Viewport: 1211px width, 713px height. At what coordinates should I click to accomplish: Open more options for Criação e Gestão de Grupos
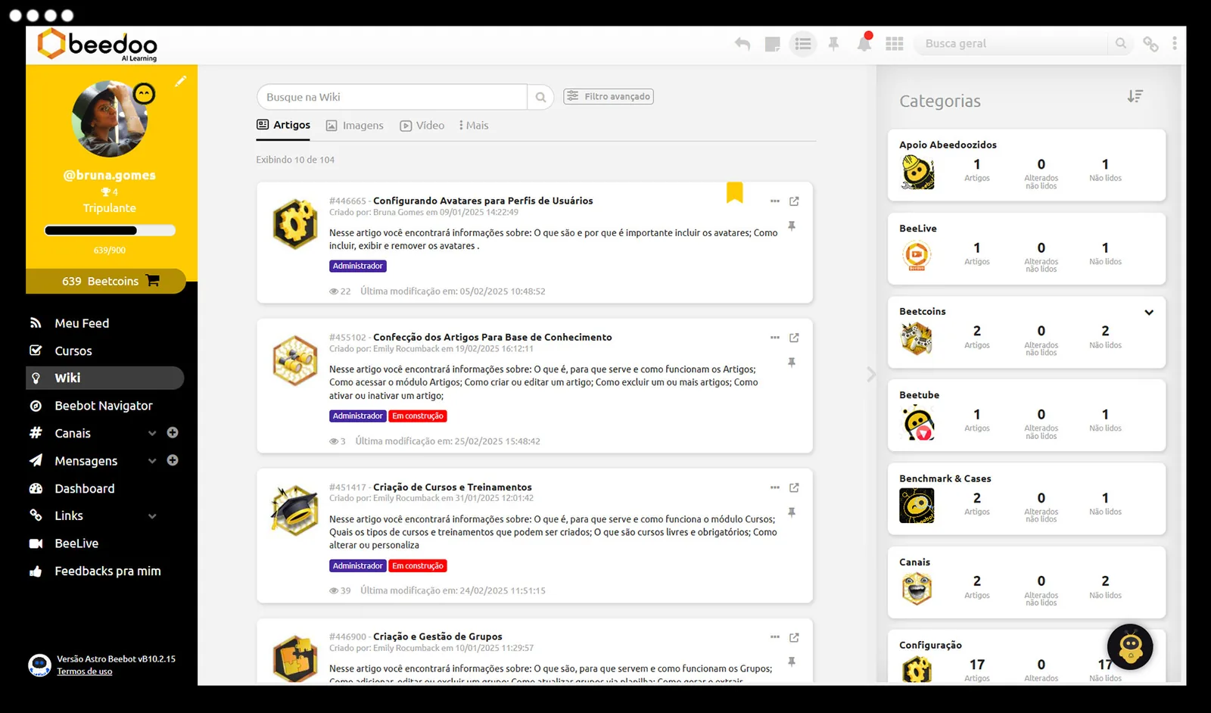(774, 637)
